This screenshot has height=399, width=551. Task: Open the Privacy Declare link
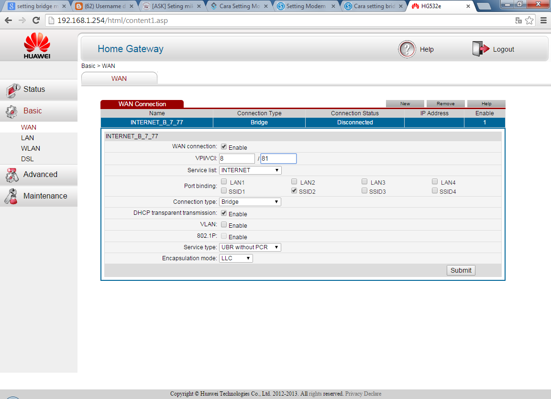(x=363, y=393)
